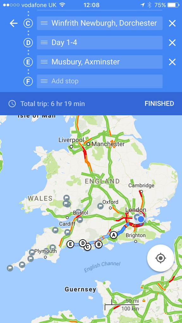The width and height of the screenshot is (182, 323).
Task: Tap the clock icon beside Total trip
Action: (12, 103)
